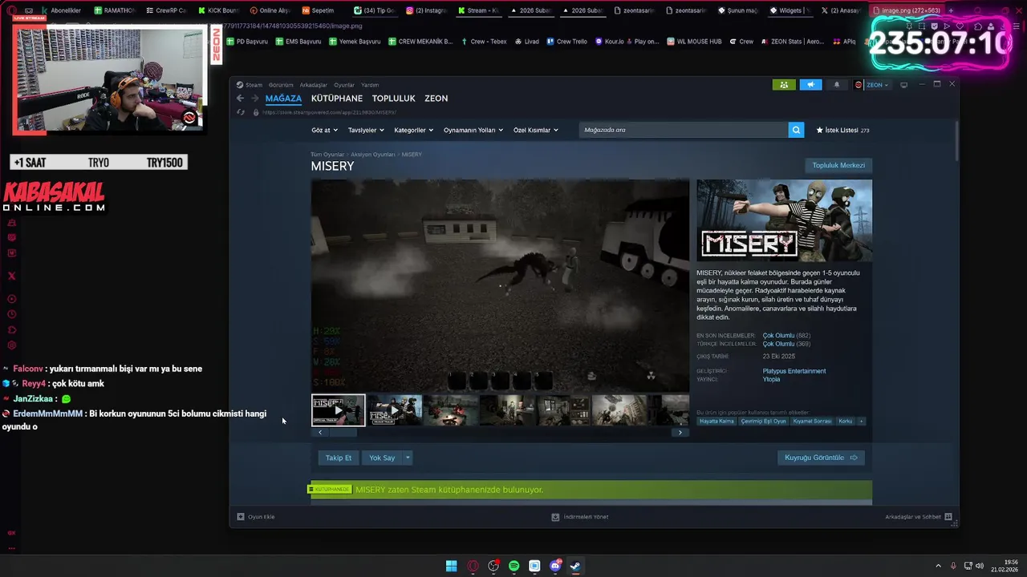This screenshot has width=1027, height=577.
Task: Click the Steam page vertical scrollbar
Action: (x=956, y=140)
